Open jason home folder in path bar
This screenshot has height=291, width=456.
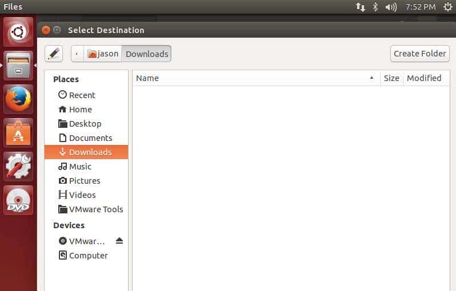click(103, 54)
